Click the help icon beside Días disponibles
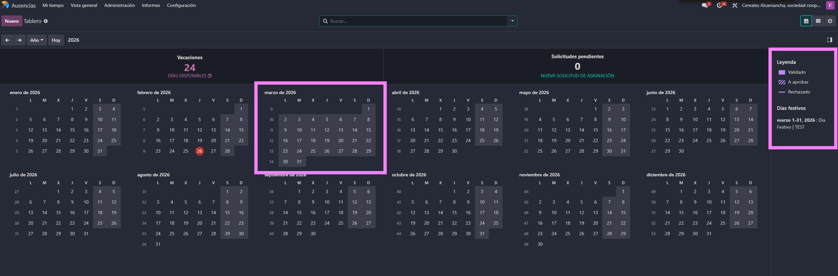This screenshot has width=838, height=276. click(x=210, y=76)
